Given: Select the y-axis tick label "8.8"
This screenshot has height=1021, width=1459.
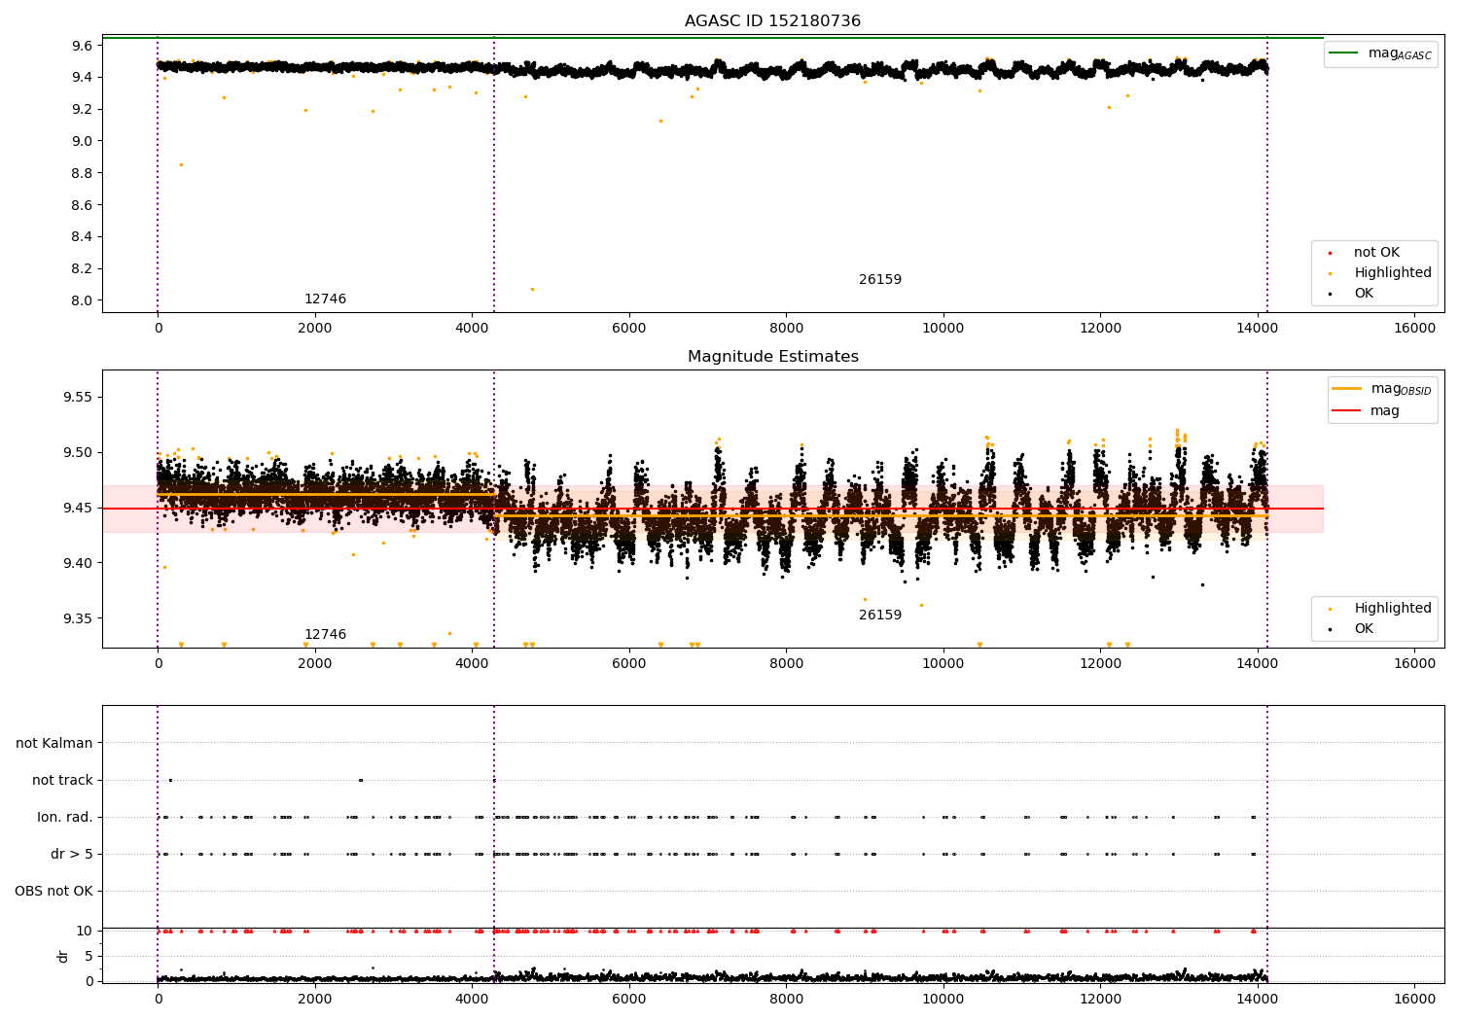Looking at the screenshot, I should click(82, 173).
